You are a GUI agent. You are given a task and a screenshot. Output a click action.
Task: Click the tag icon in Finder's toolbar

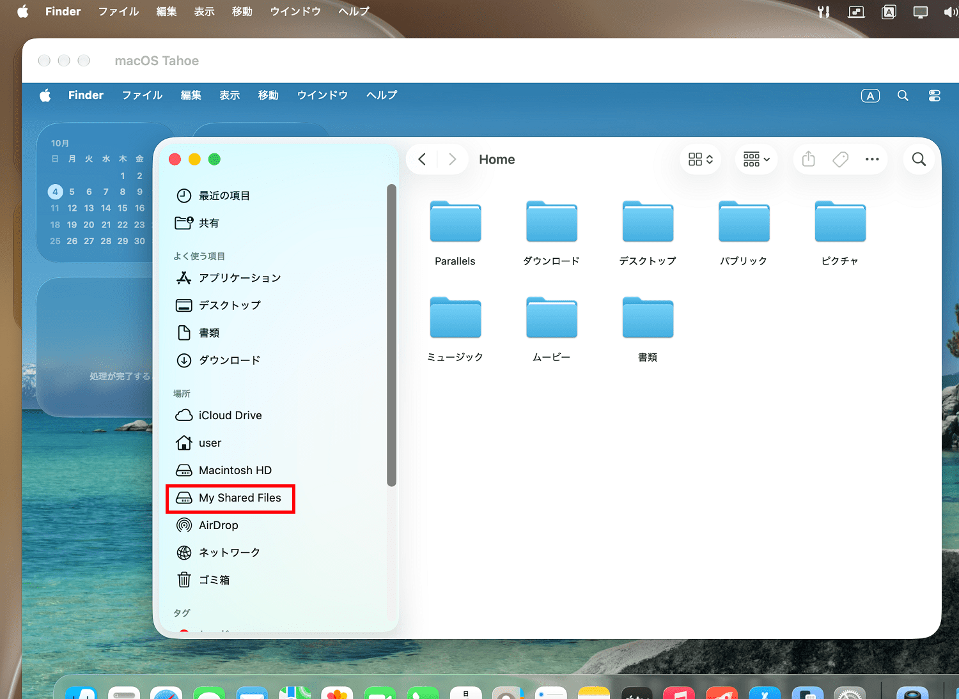841,159
